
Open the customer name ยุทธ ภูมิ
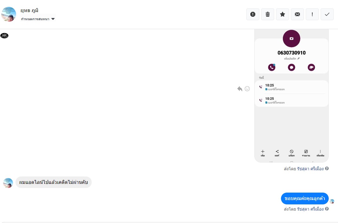point(30,11)
